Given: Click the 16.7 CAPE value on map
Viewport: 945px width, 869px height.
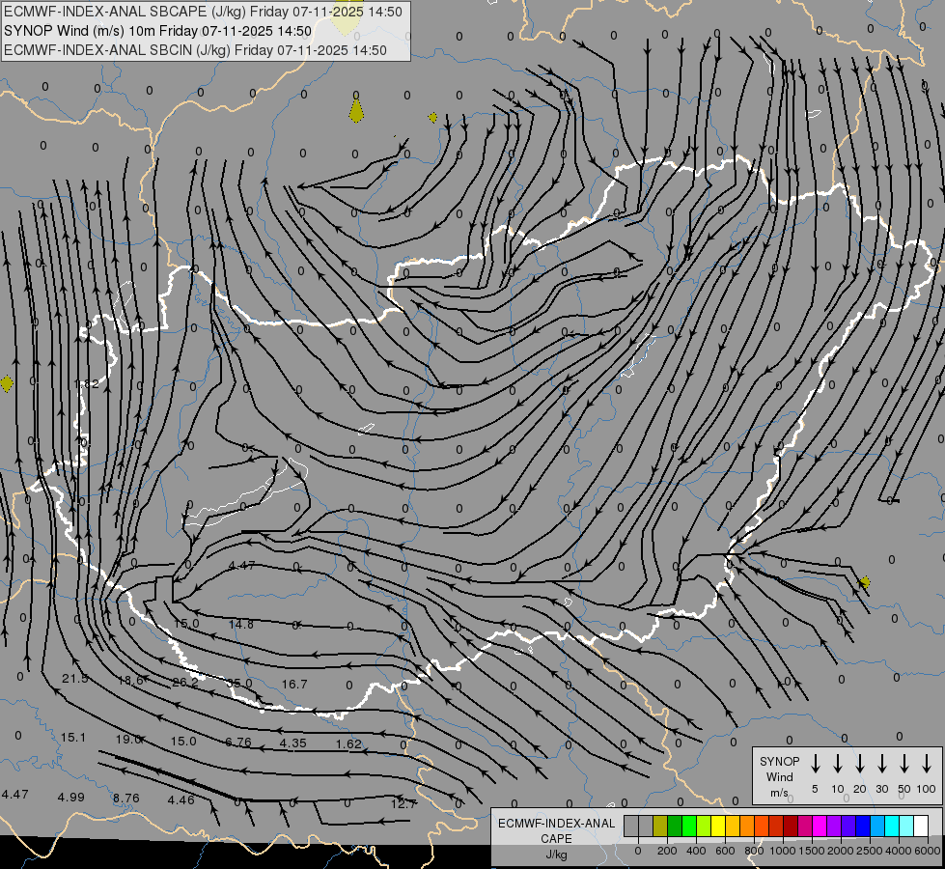Looking at the screenshot, I should [294, 684].
